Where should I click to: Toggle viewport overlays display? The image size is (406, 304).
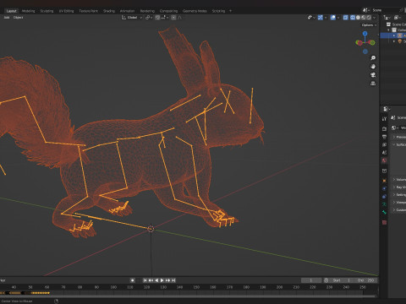[333, 18]
